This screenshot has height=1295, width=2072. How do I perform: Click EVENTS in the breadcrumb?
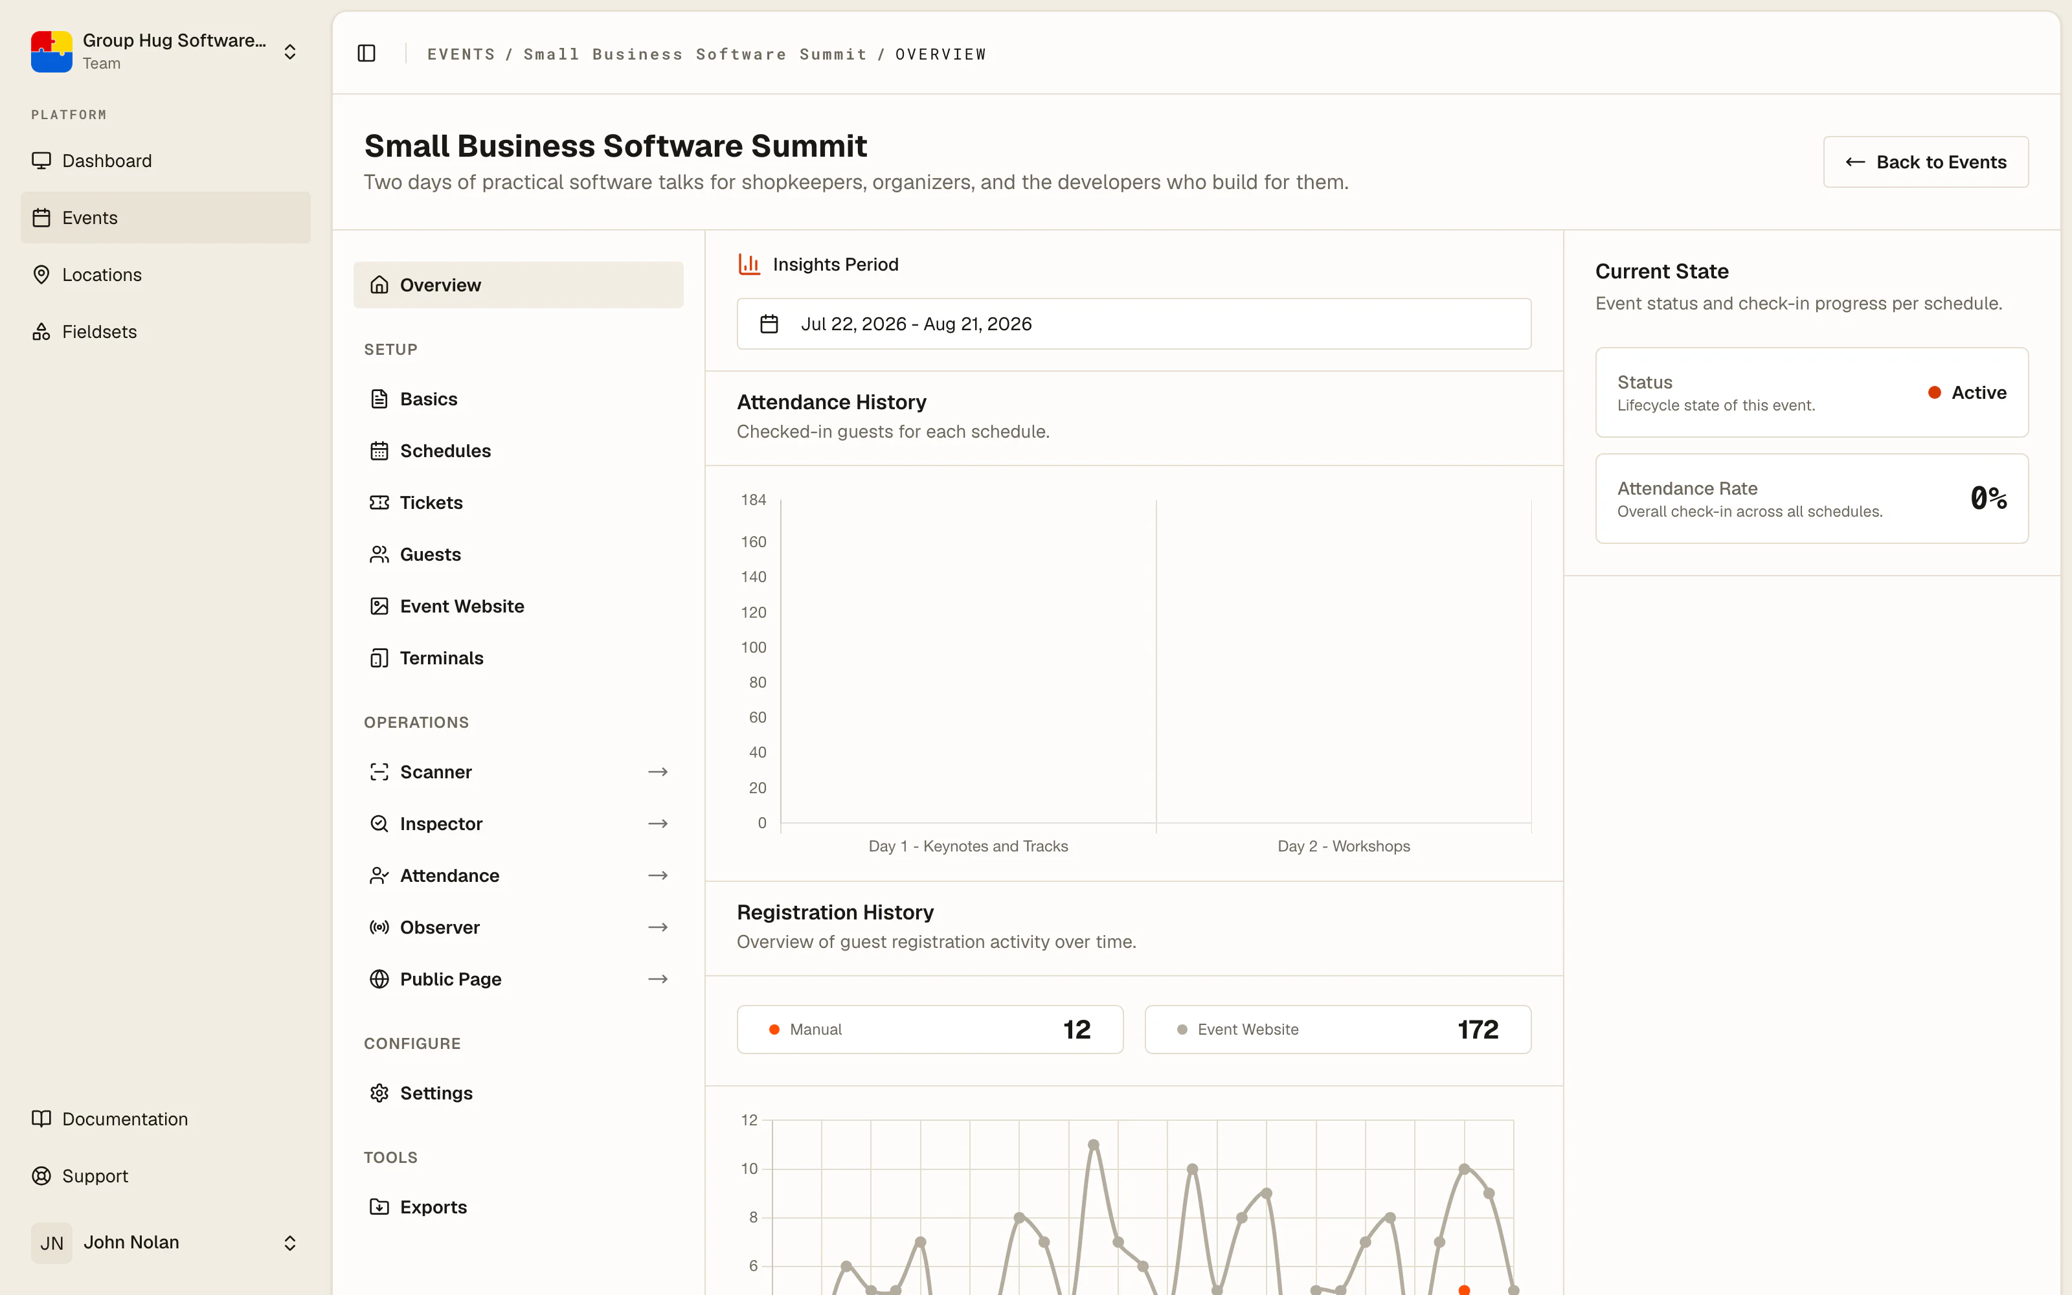pos(460,54)
